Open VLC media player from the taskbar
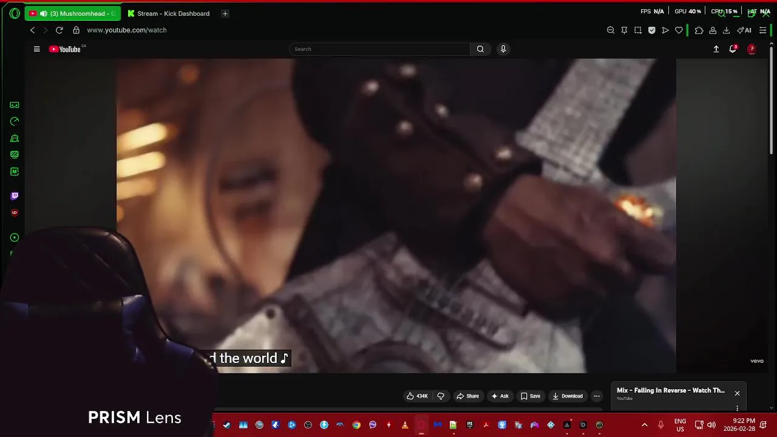The height and width of the screenshot is (437, 777). 405,425
